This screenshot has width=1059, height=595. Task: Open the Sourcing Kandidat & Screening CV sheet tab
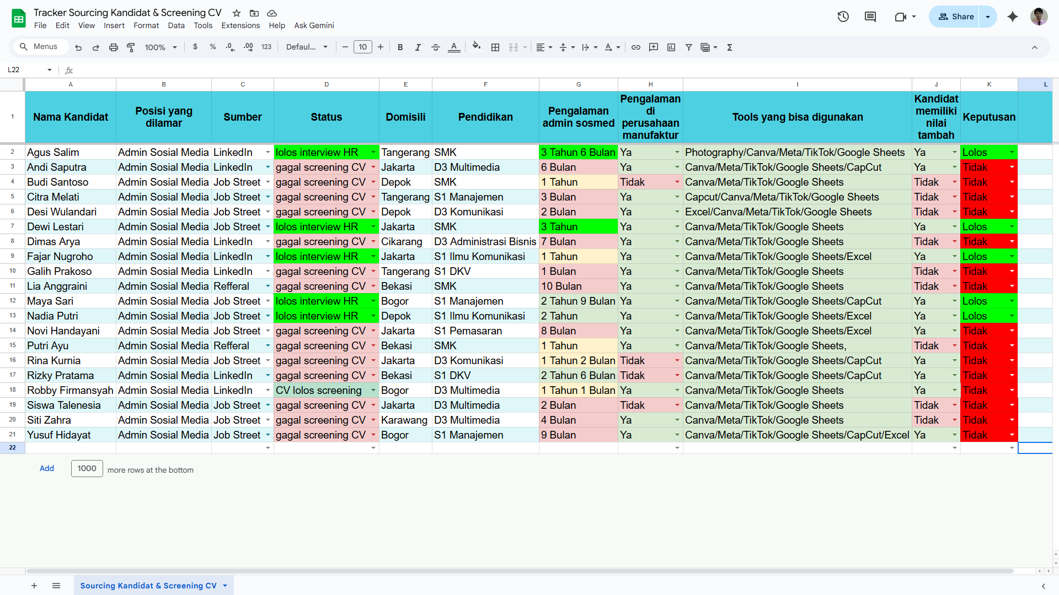148,586
